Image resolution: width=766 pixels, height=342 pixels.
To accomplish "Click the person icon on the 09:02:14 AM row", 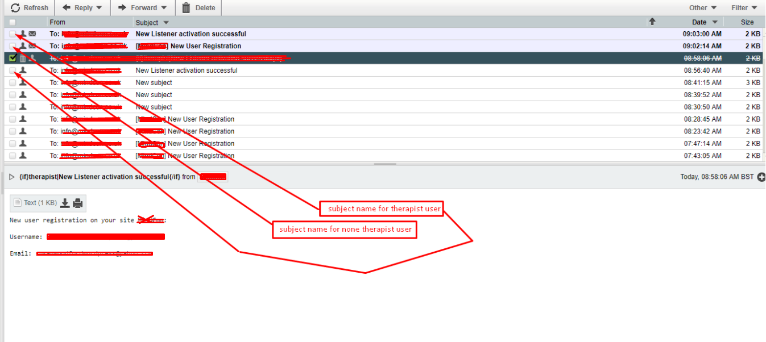I will click(x=23, y=46).
